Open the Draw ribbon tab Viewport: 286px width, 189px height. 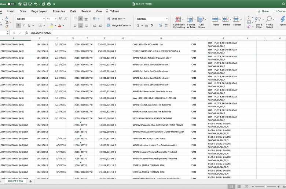click(x=23, y=11)
